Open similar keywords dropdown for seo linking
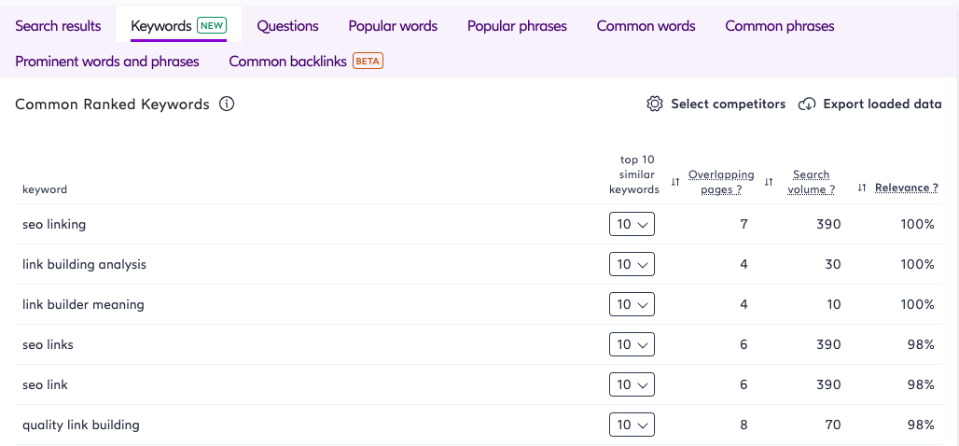Screen dimensions: 959x446 point(632,225)
